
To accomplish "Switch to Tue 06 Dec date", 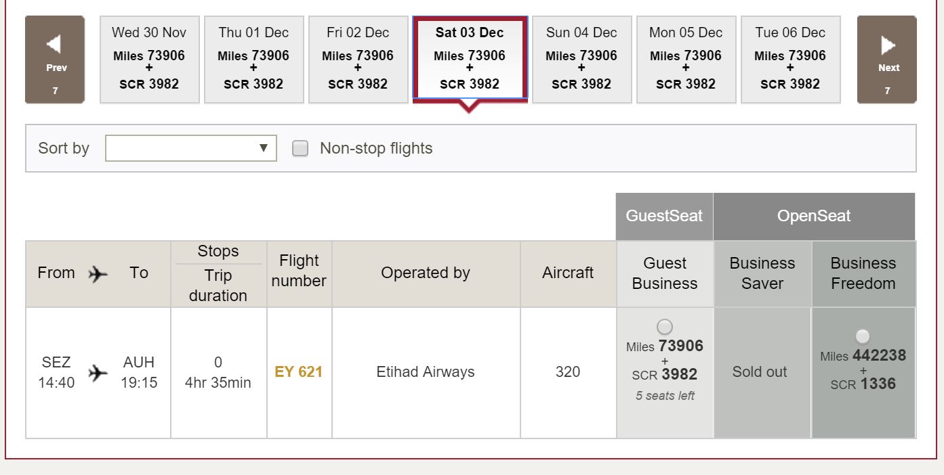I will [790, 60].
